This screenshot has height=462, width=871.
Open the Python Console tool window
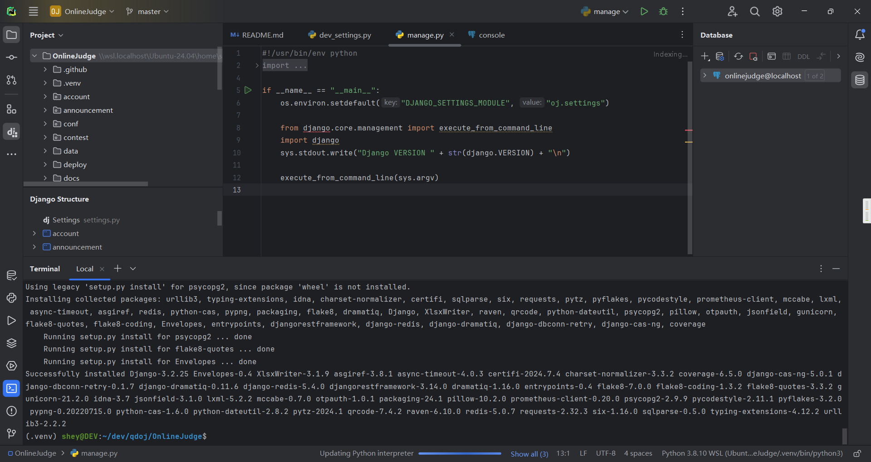click(11, 298)
